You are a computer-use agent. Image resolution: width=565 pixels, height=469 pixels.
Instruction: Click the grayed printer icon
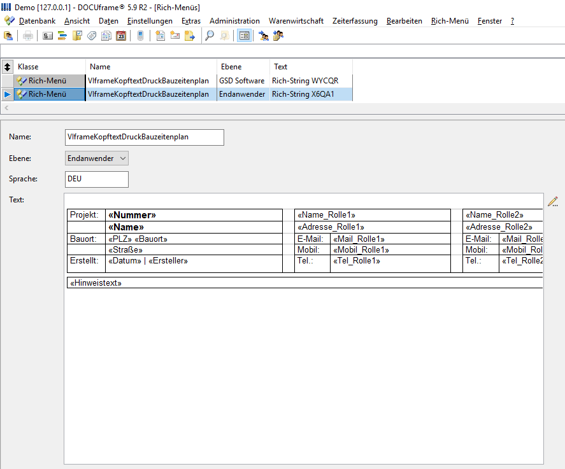(28, 36)
